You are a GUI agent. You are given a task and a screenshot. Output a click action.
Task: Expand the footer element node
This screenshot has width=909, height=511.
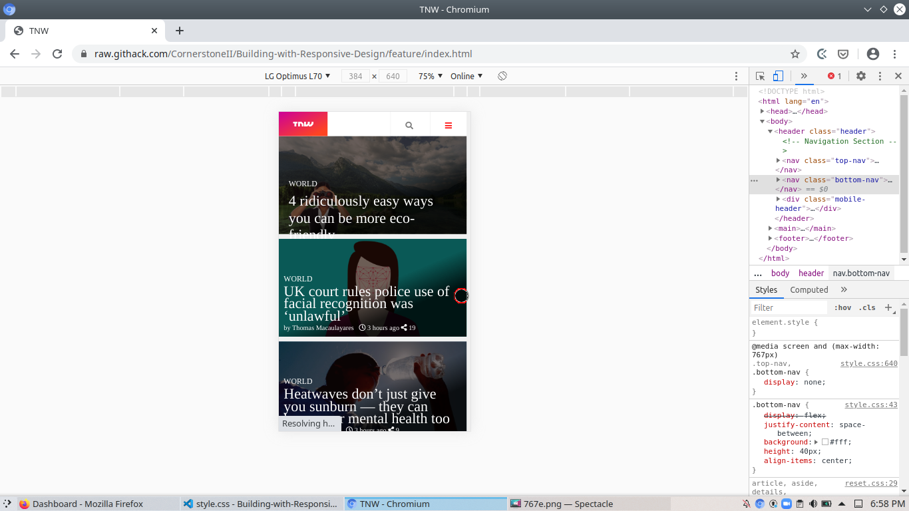tap(771, 238)
